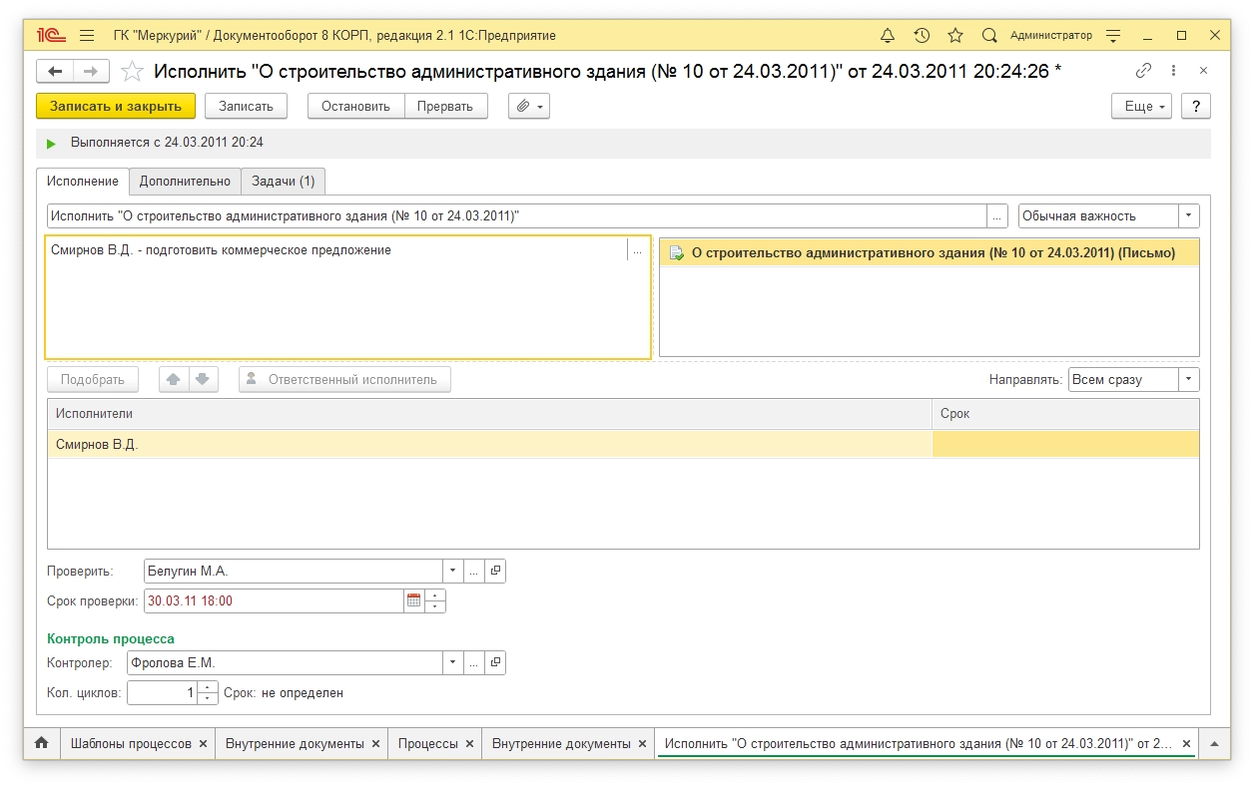Image resolution: width=1254 pixels, height=787 pixels.
Task: Open help with the ? button
Action: [1196, 106]
